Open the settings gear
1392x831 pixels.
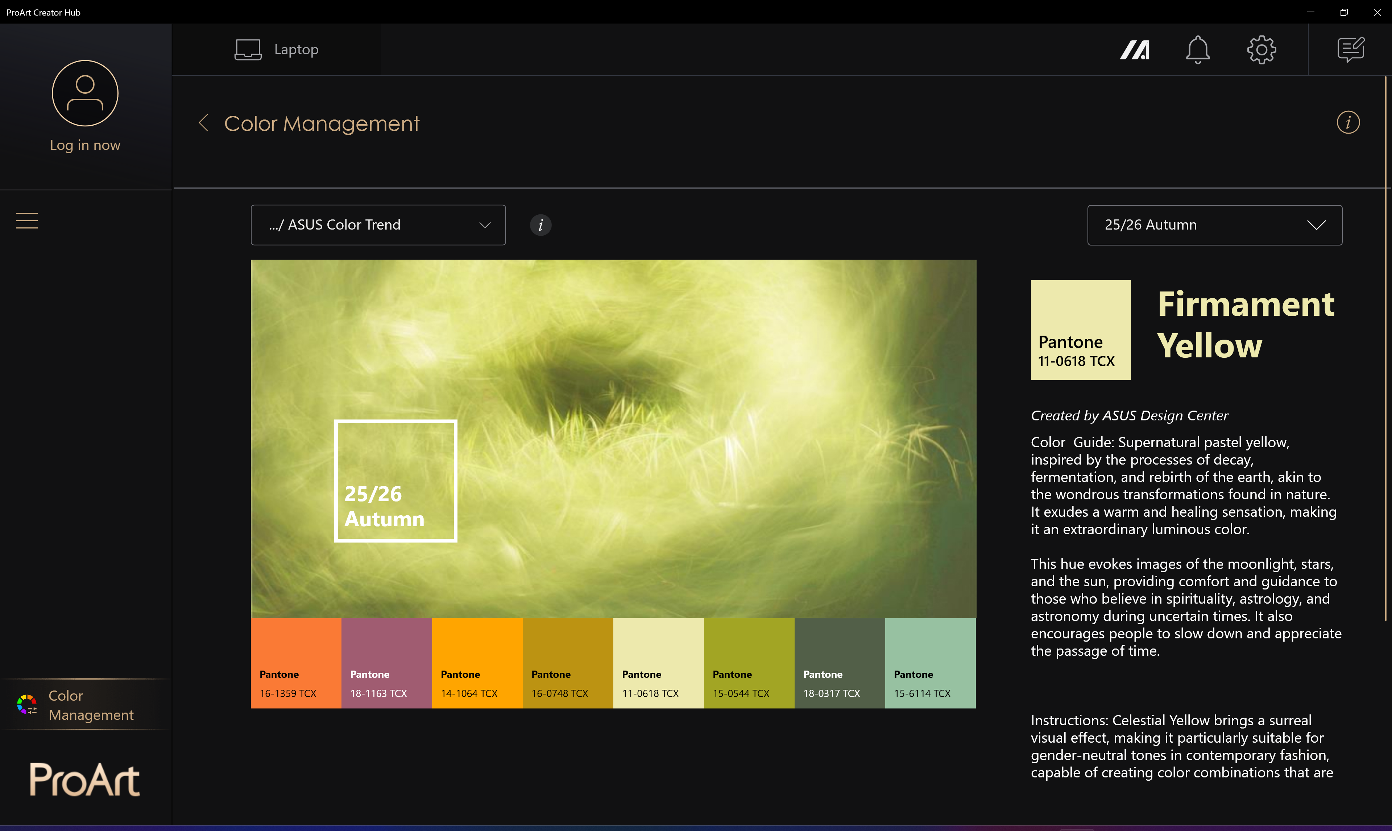1261,50
